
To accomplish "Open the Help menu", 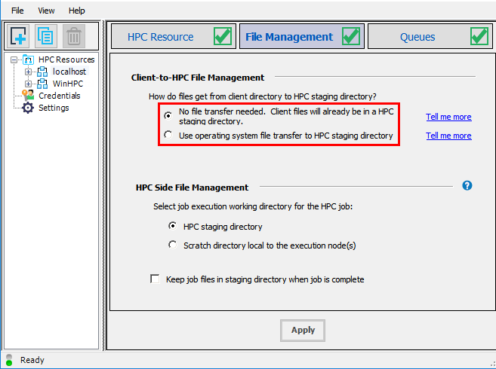I will coord(76,11).
